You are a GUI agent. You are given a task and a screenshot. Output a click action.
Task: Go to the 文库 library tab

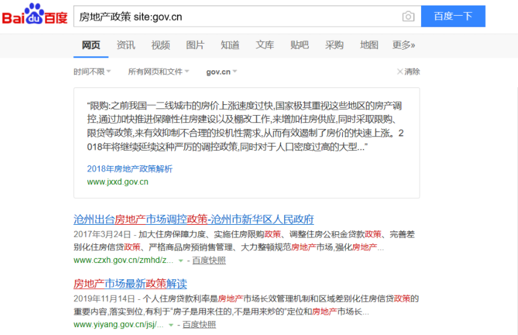265,45
